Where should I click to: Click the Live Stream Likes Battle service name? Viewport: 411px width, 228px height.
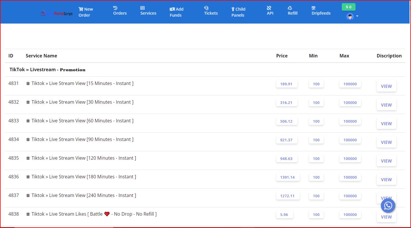pos(94,214)
